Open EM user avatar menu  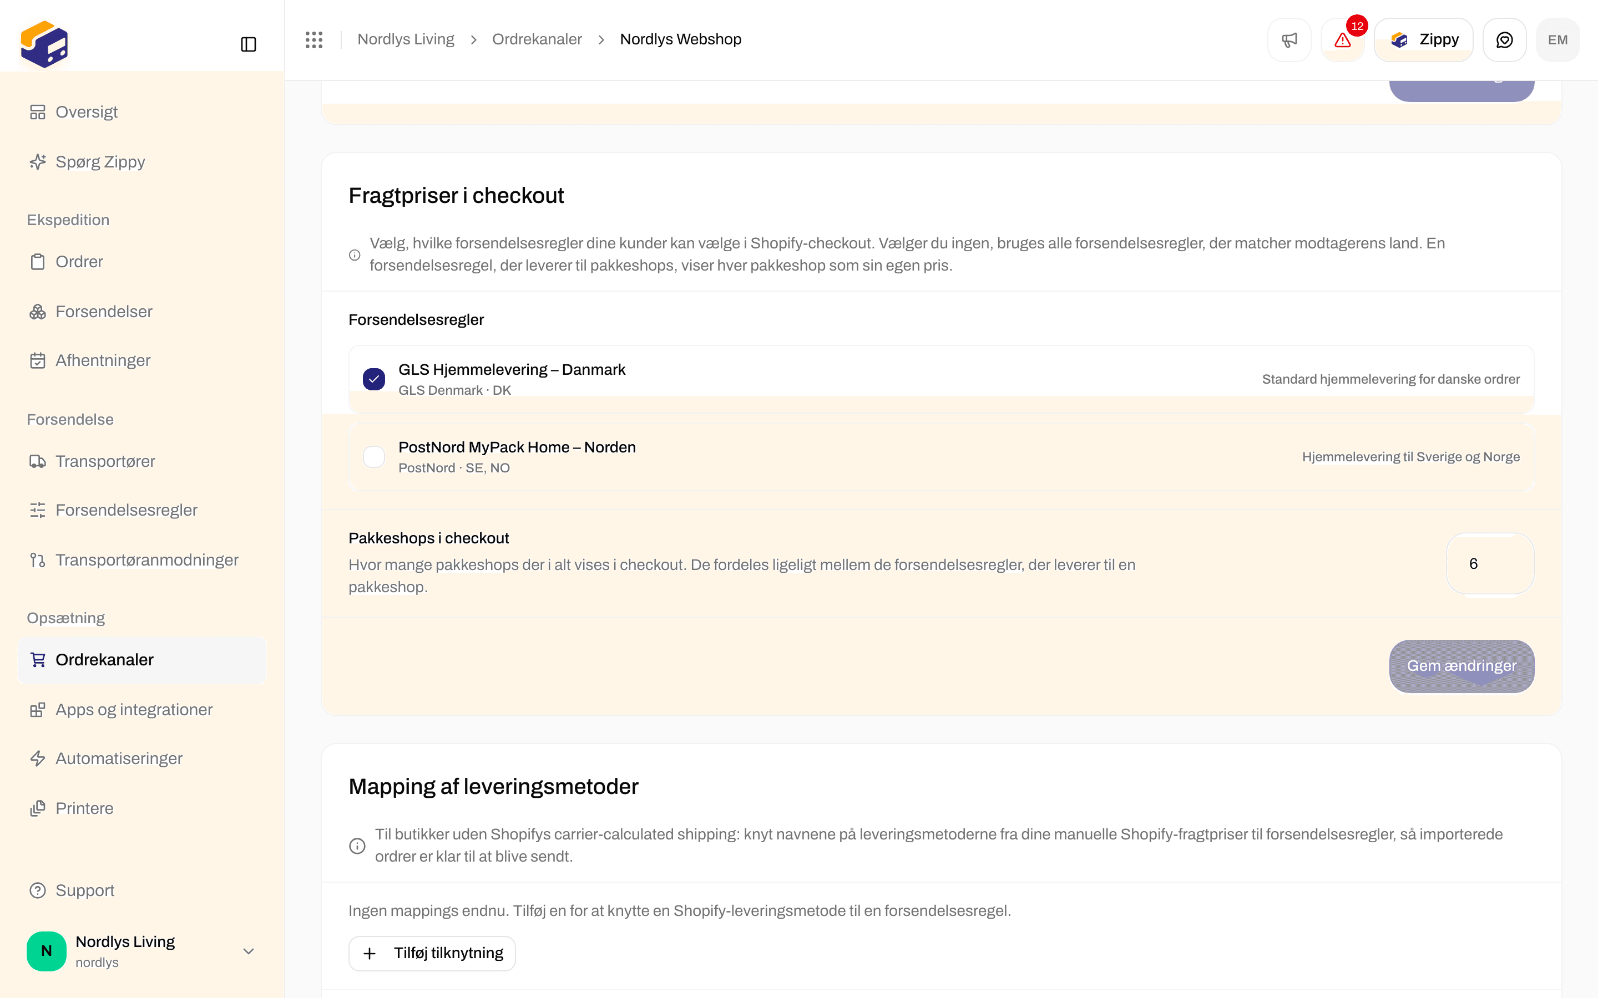coord(1557,39)
